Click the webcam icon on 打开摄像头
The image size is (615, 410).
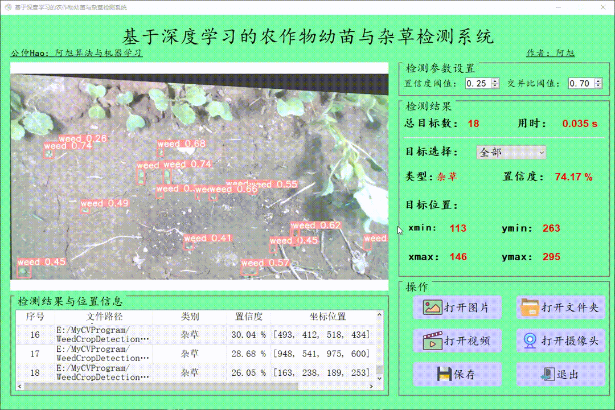(x=530, y=341)
